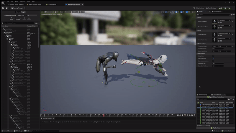This screenshot has width=236, height=133.
Task: Open the LOD Auto menu
Action: click(75, 12)
